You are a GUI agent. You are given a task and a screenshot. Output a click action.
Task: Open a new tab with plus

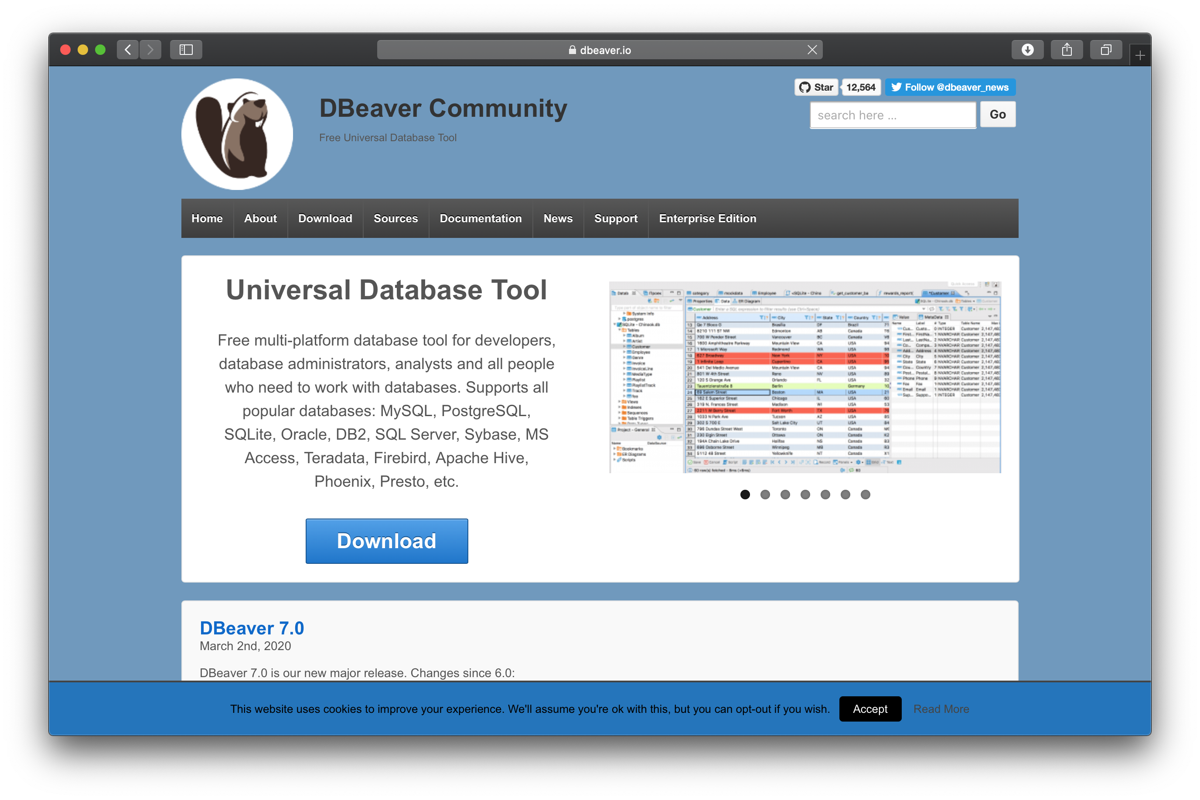[1140, 55]
